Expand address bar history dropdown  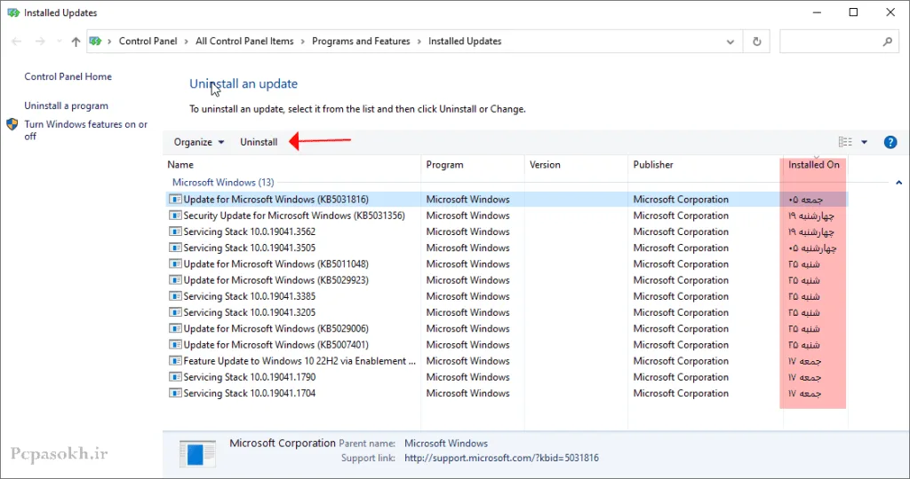tap(730, 42)
